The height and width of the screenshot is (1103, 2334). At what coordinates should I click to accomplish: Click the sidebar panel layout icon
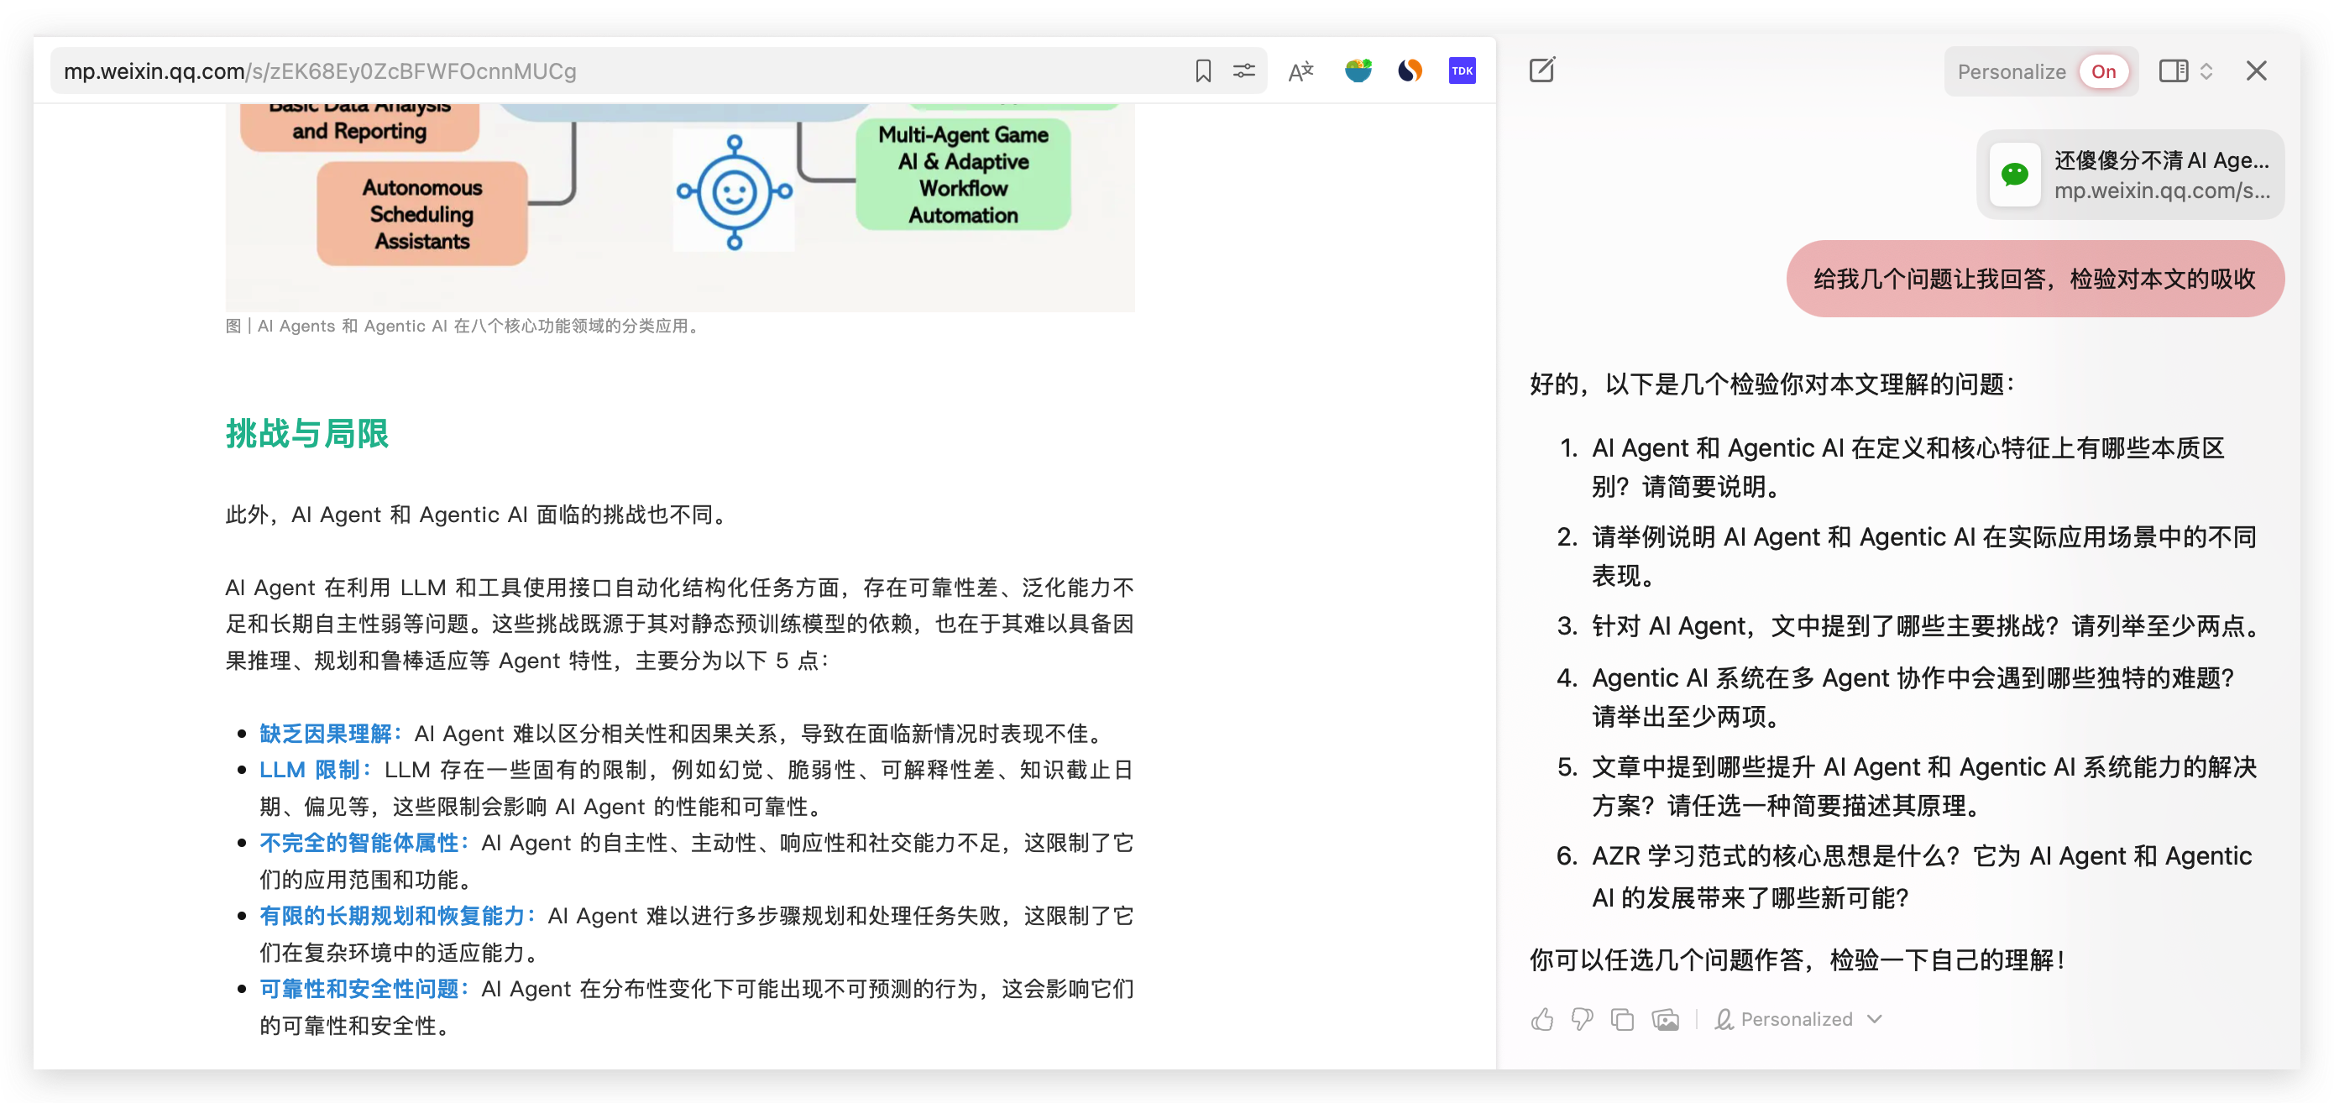pyautogui.click(x=2173, y=71)
